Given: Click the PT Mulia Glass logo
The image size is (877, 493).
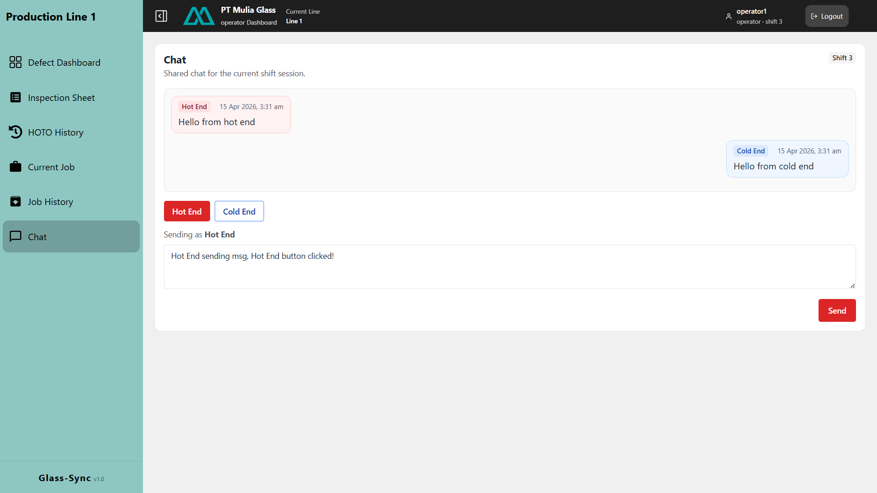Looking at the screenshot, I should (199, 16).
